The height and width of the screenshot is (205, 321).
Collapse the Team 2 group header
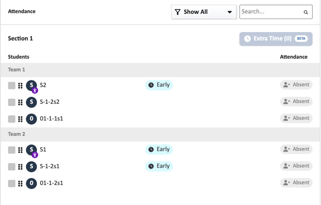[17, 134]
